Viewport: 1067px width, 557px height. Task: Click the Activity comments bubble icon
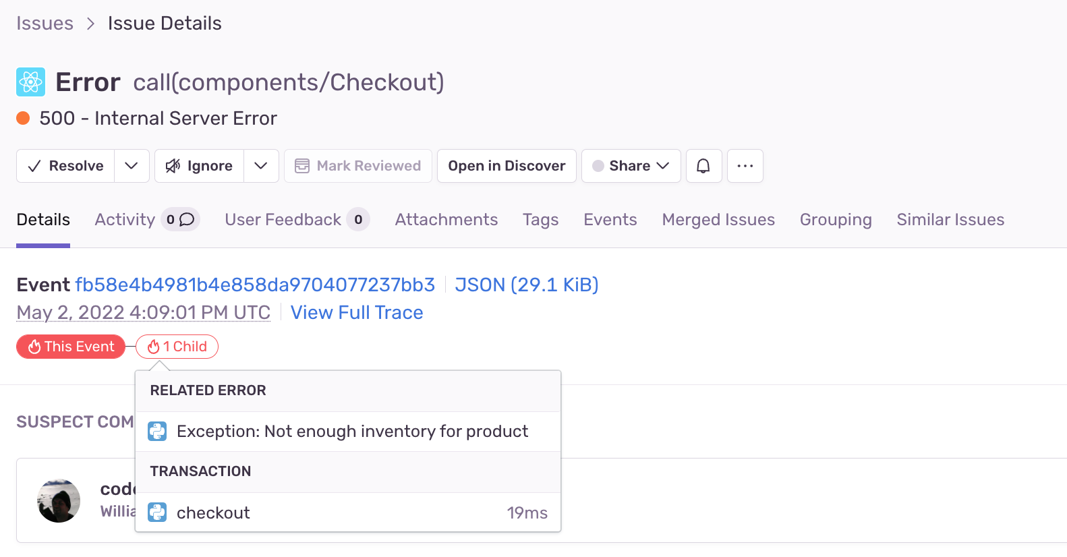coord(187,220)
